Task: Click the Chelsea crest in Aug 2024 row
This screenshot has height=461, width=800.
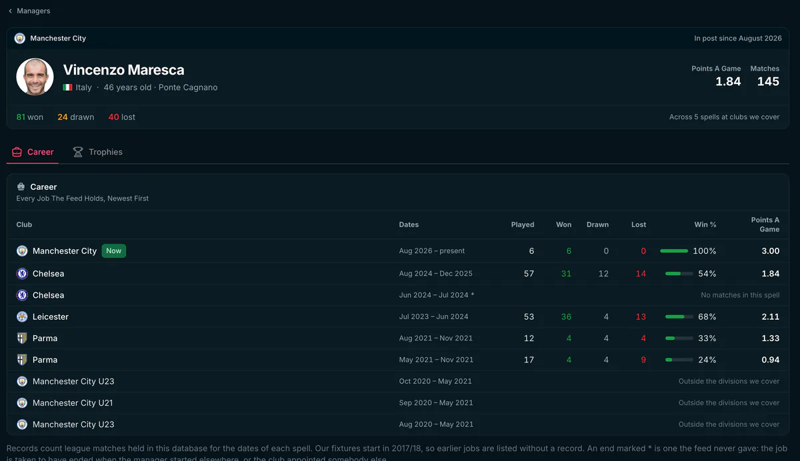Action: coord(22,274)
